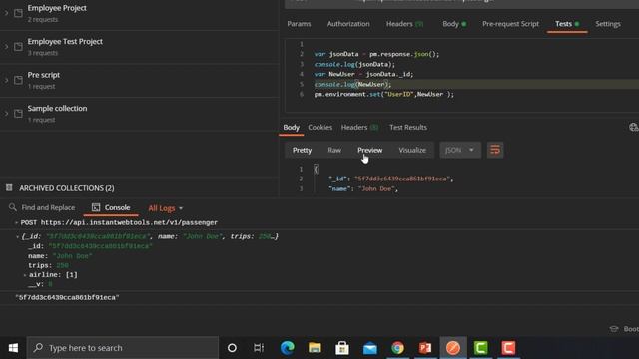Viewport: 639px width, 359px height.
Task: Switch response view to Preview
Action: click(x=370, y=150)
